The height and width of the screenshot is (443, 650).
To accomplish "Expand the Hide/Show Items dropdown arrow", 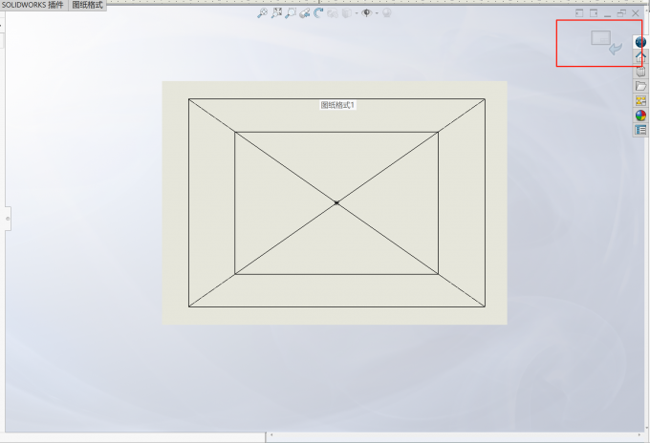I will (377, 13).
